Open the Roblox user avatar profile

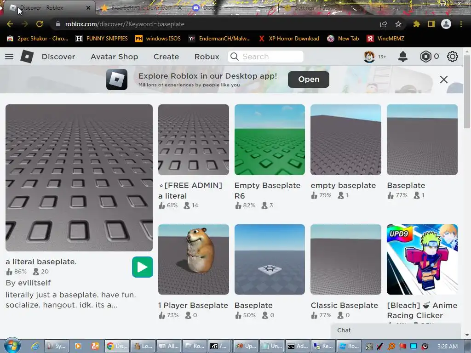click(369, 57)
